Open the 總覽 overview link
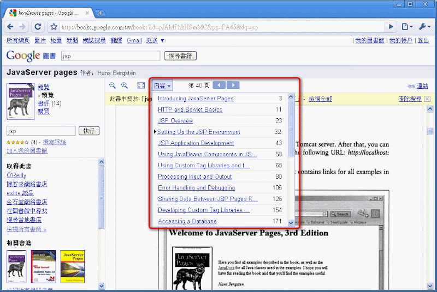Viewport: 437px width, 292px height. click(x=44, y=87)
